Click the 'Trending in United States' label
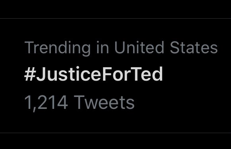 (121, 48)
